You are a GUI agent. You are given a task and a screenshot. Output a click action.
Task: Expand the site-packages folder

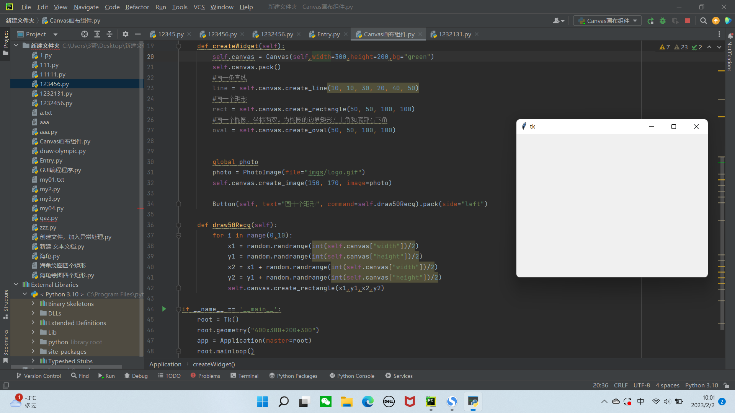coord(33,351)
